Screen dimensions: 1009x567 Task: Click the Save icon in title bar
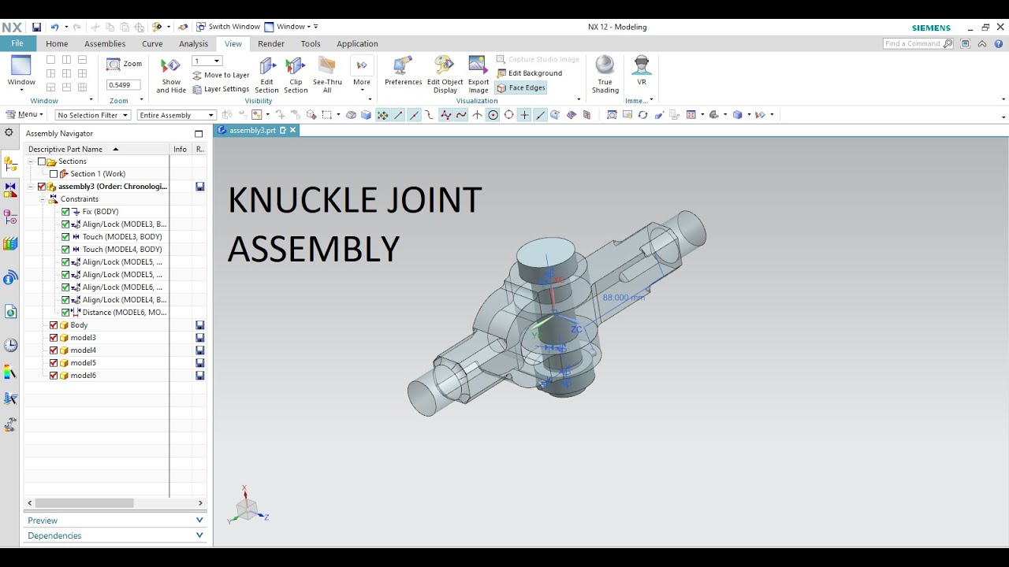[36, 27]
